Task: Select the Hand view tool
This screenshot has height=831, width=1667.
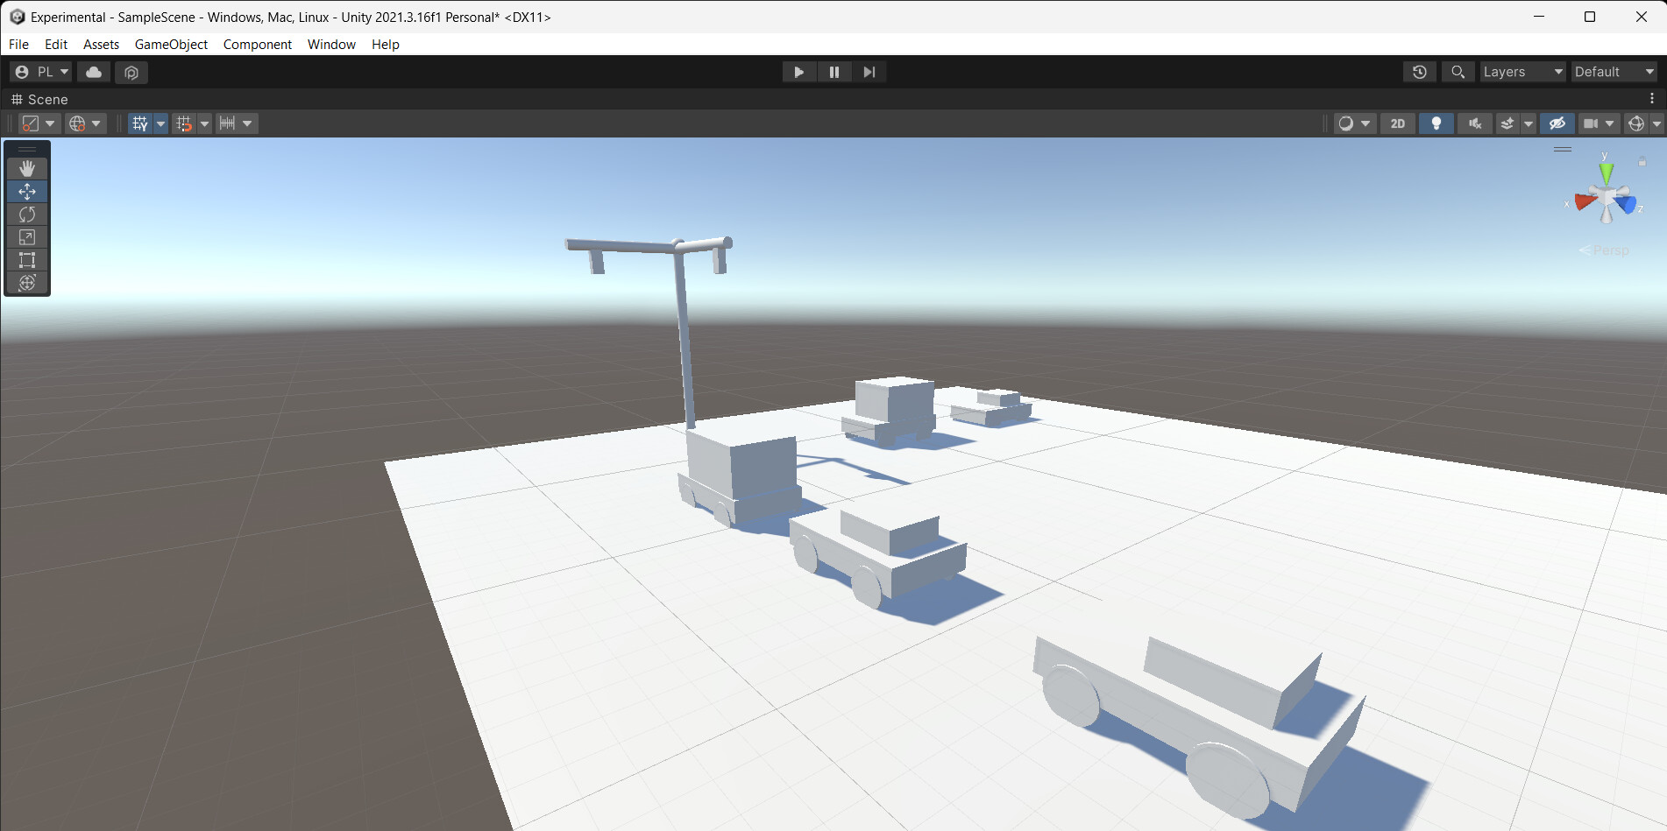Action: [27, 168]
